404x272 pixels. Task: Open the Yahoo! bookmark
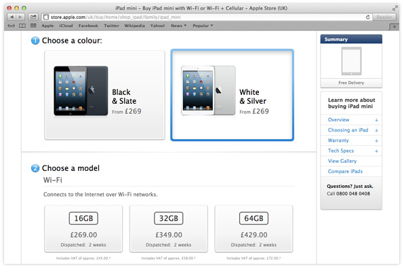(157, 26)
